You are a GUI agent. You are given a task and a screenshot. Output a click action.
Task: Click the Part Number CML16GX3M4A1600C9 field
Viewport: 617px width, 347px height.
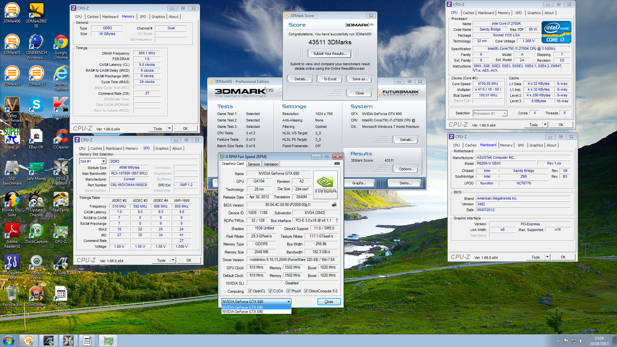click(129, 185)
